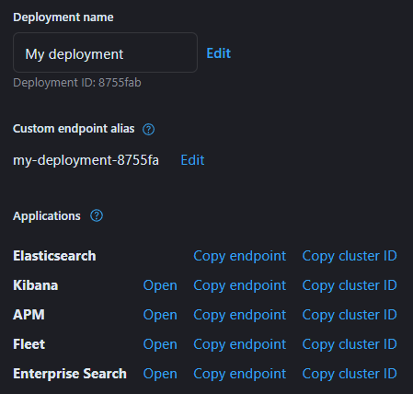Click the 'Applications' heading
This screenshot has width=413, height=394.
(x=47, y=216)
